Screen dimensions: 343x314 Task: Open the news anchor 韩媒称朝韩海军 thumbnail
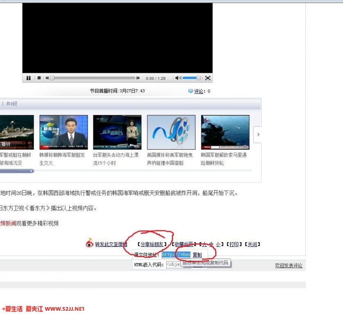(63, 132)
